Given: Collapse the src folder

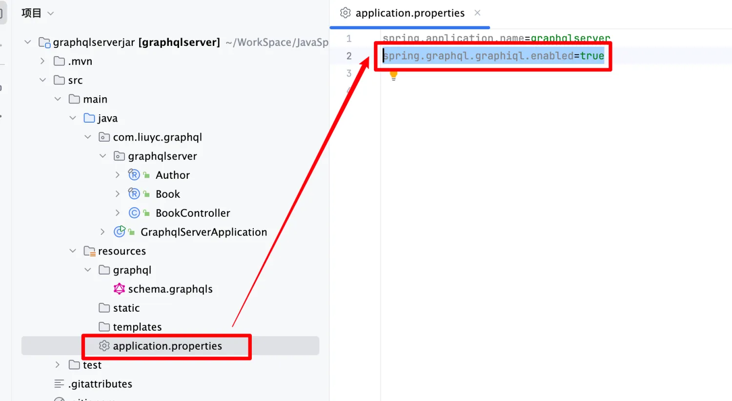Looking at the screenshot, I should click(x=43, y=80).
